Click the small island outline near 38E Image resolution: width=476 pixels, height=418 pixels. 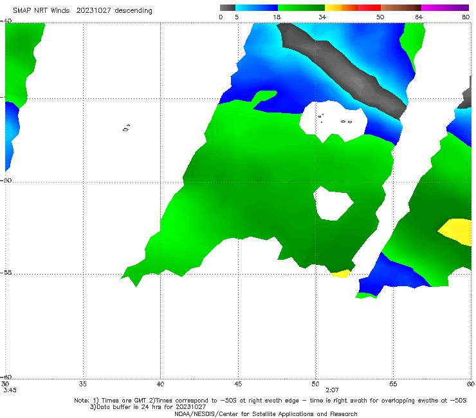(126, 129)
